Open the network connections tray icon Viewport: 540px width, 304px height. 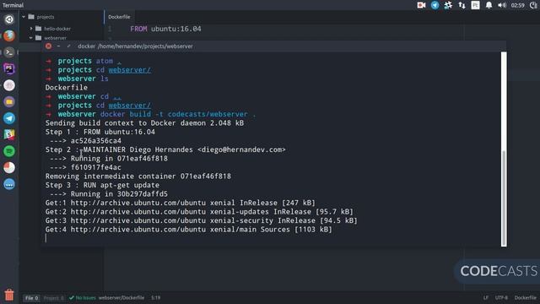click(462, 5)
